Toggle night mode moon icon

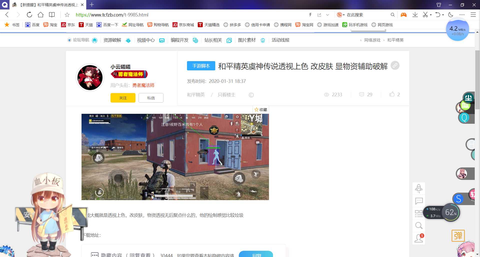click(x=450, y=15)
